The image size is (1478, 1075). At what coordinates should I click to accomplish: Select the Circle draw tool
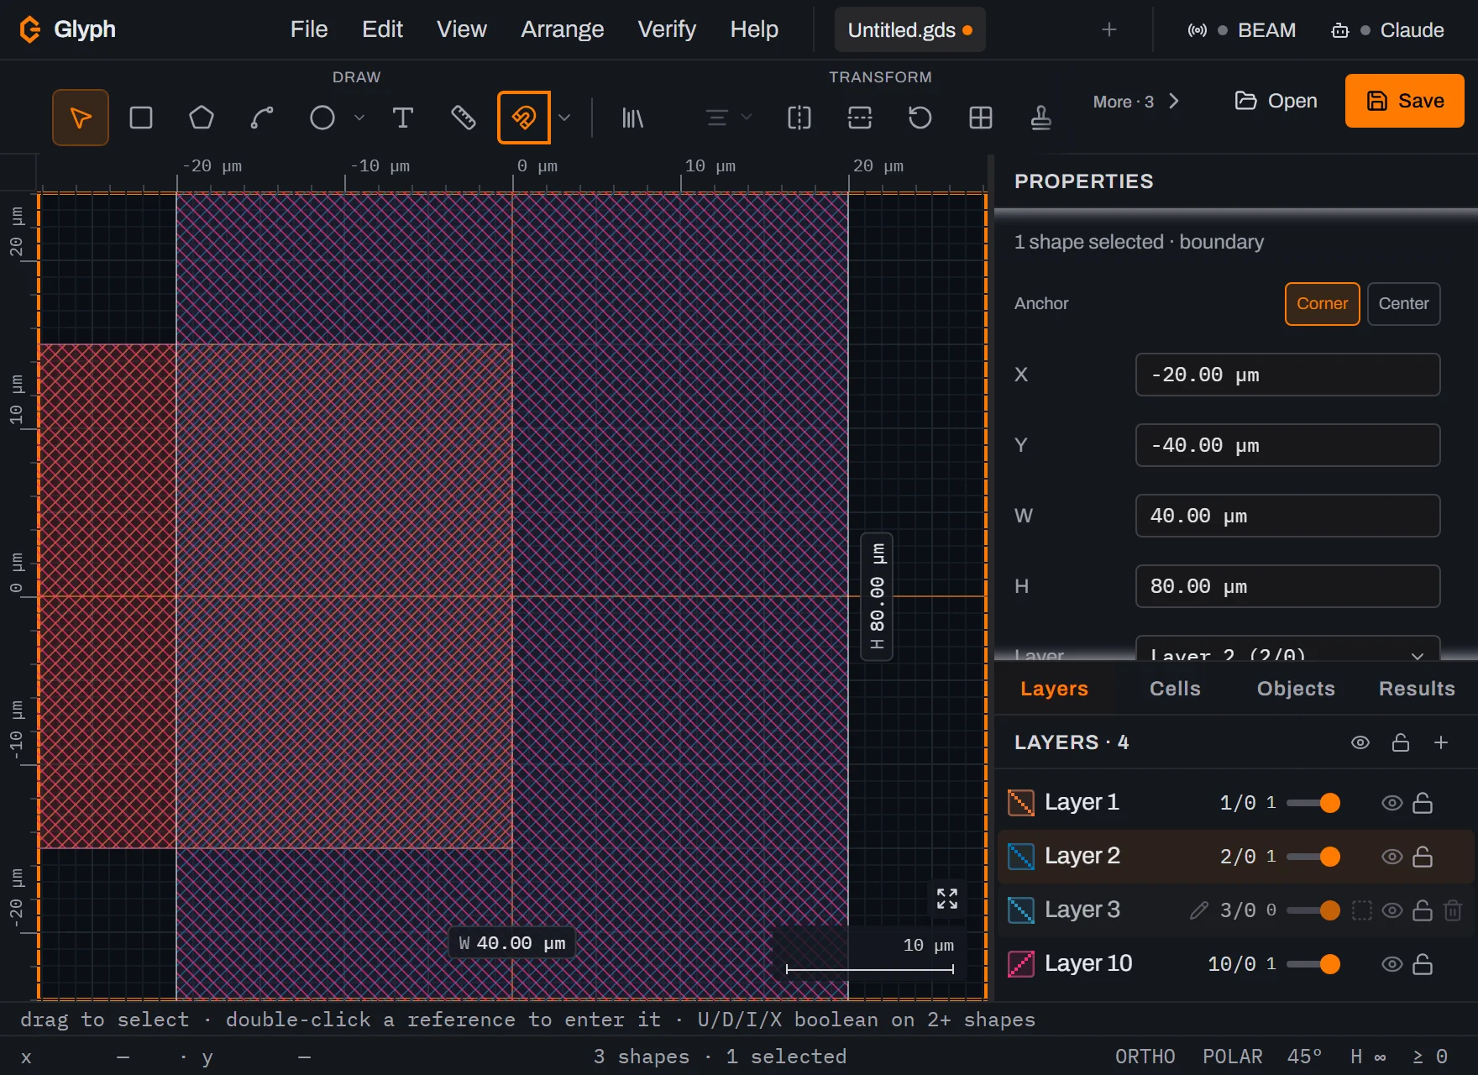tap(322, 118)
